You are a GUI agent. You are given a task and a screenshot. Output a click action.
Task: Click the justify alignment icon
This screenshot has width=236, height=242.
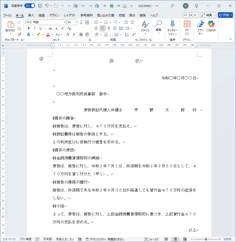[115, 28]
